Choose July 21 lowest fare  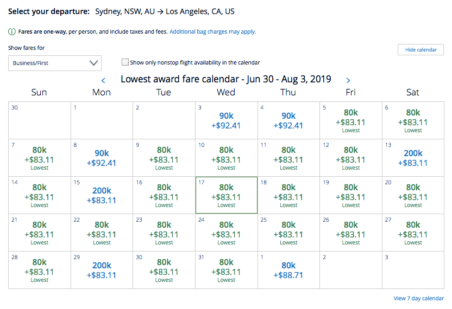coord(39,231)
